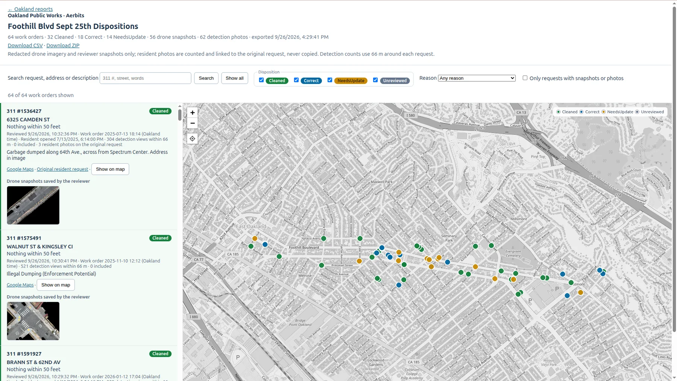The height and width of the screenshot is (381, 677).
Task: Click the page vertical scrollbar
Action: click(674, 169)
